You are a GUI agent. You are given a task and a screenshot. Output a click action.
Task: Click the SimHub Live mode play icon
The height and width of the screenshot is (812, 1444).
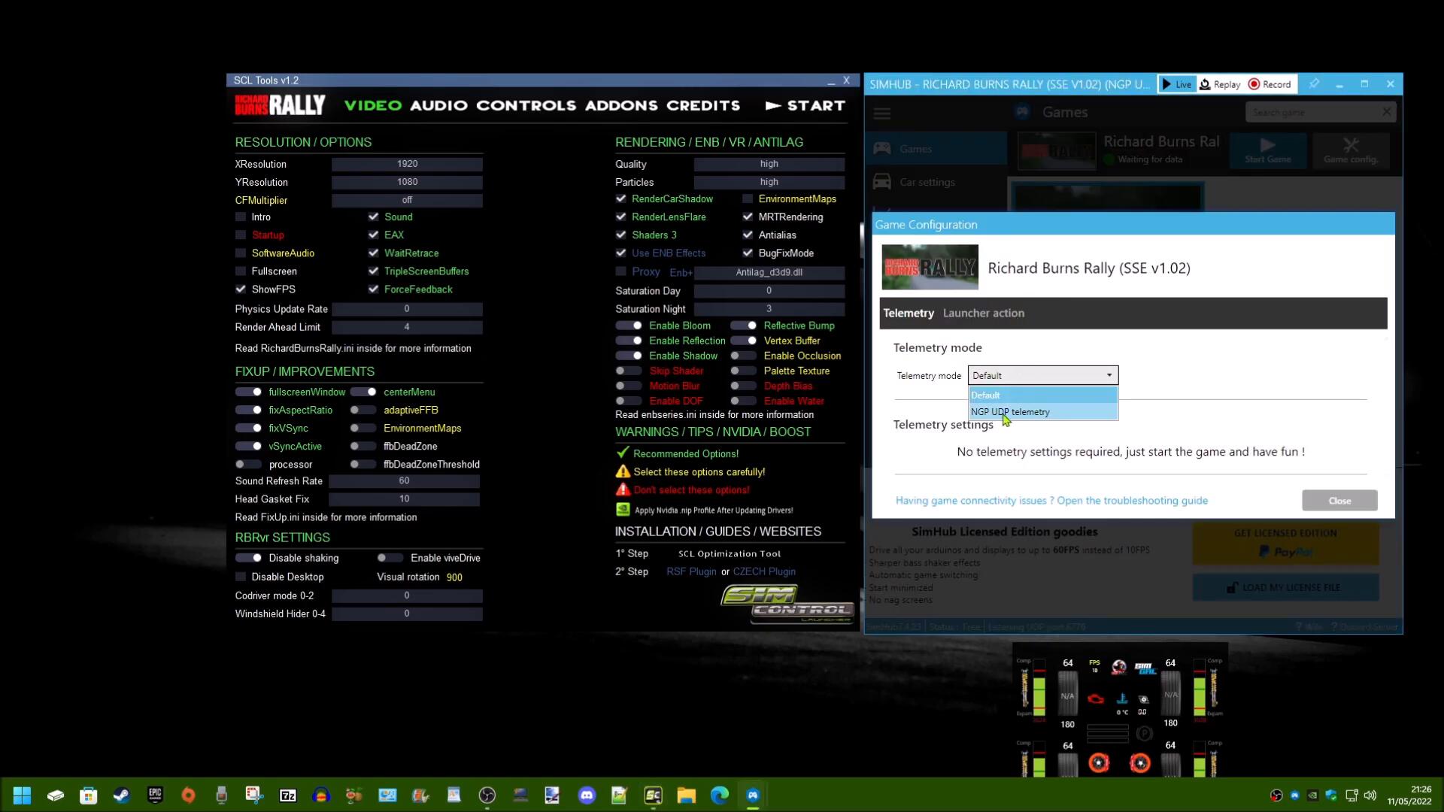[x=1166, y=84]
